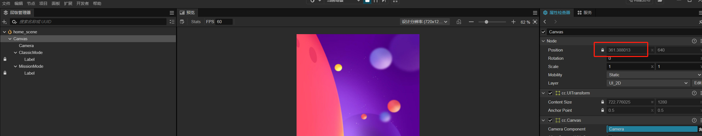Click the stop preview button
The image size is (702, 136).
point(367,1)
